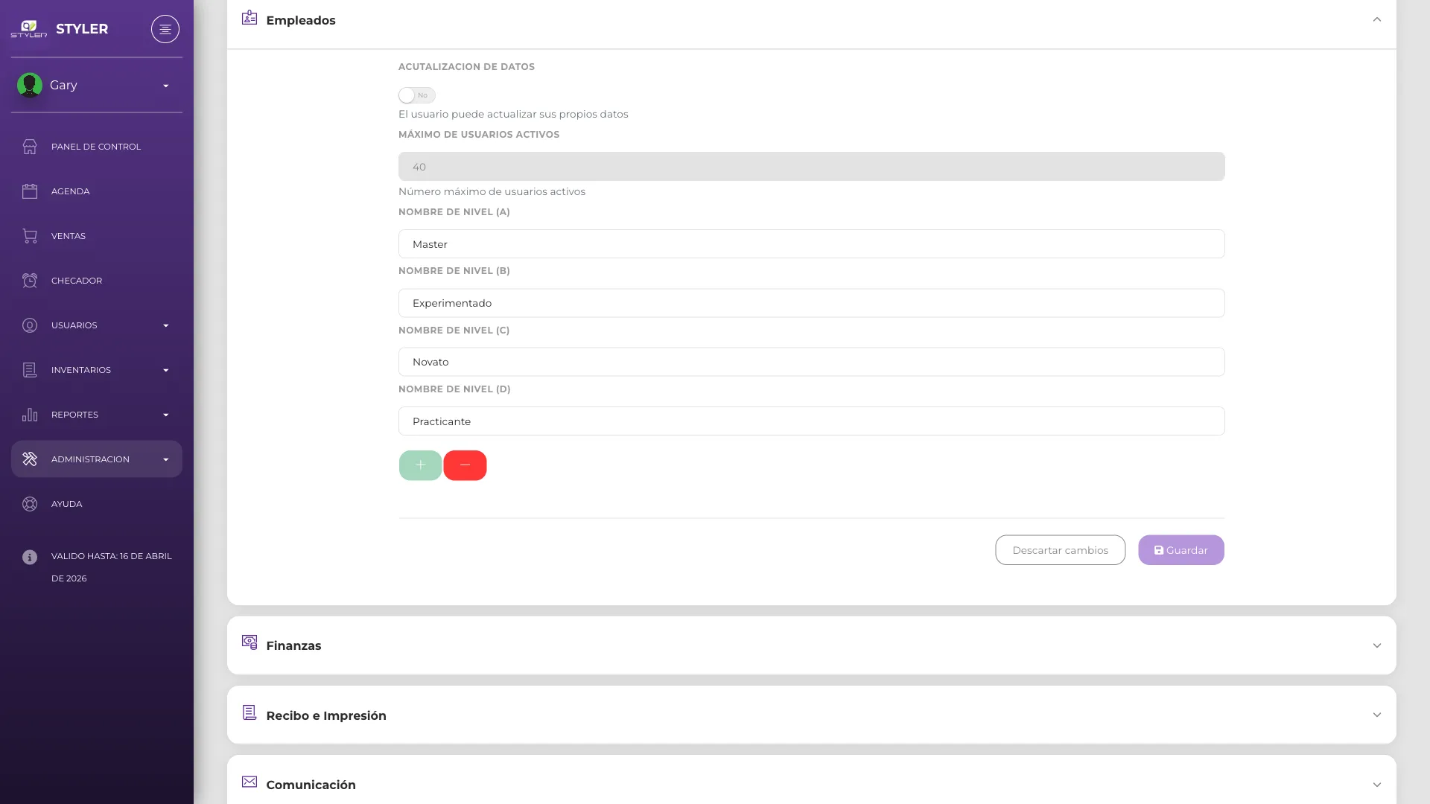Click the Administracion menu label
The image size is (1430, 804).
point(90,459)
